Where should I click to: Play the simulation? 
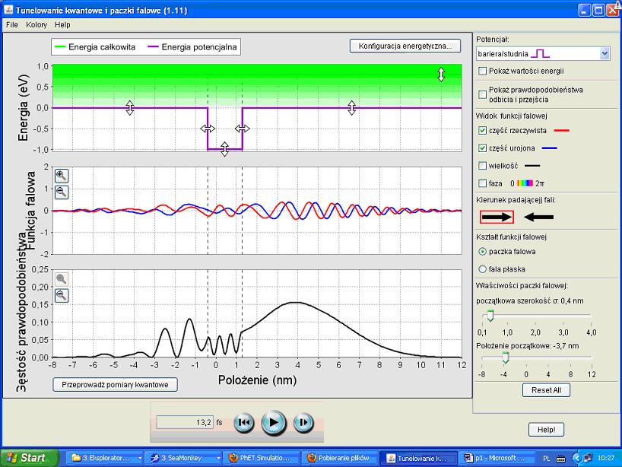click(273, 423)
